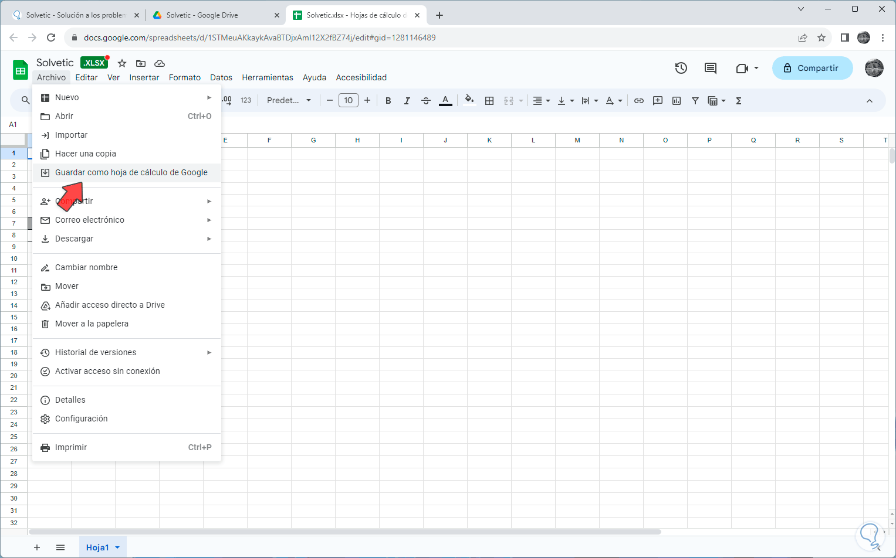Star the Solvetic spreadsheet

coord(122,63)
